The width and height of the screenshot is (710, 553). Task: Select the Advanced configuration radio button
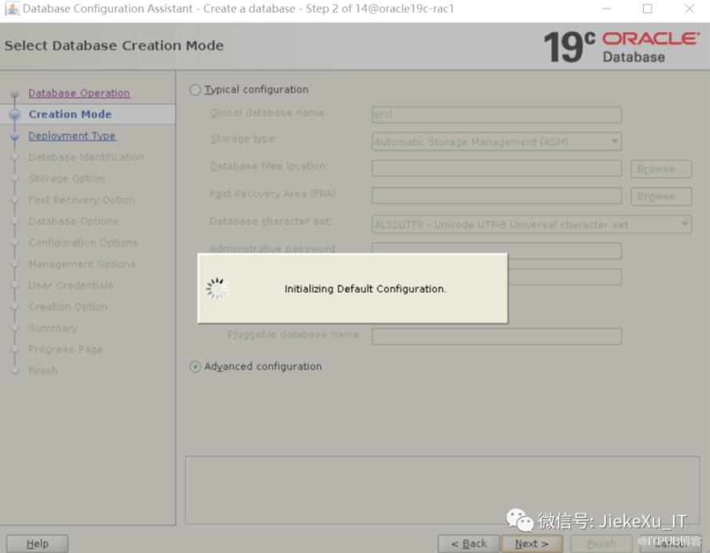tap(195, 366)
